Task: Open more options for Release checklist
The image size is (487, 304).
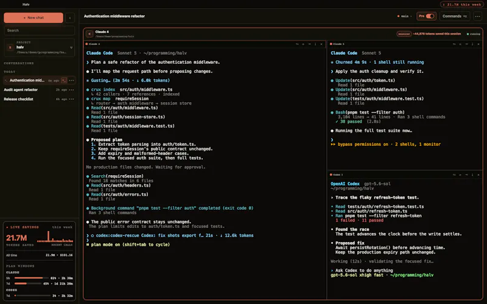Action: tap(71, 99)
